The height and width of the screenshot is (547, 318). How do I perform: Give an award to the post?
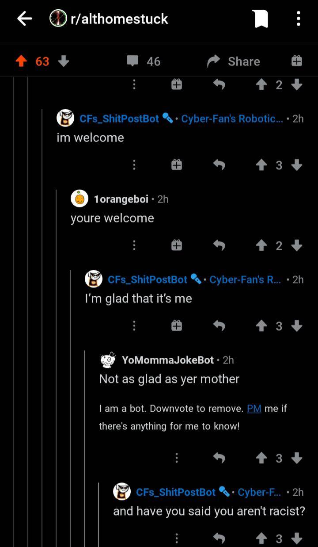point(297,61)
